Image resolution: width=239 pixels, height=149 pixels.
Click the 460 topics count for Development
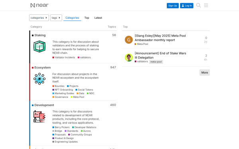coord(113,105)
